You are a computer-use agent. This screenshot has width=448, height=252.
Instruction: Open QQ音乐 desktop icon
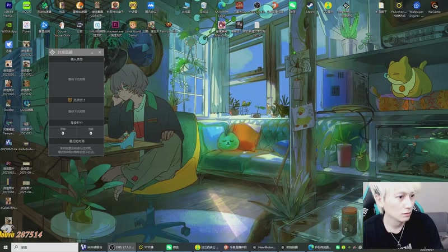tap(328, 8)
